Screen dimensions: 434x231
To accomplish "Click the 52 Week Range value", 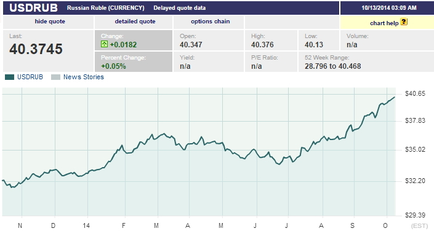I will (x=332, y=66).
